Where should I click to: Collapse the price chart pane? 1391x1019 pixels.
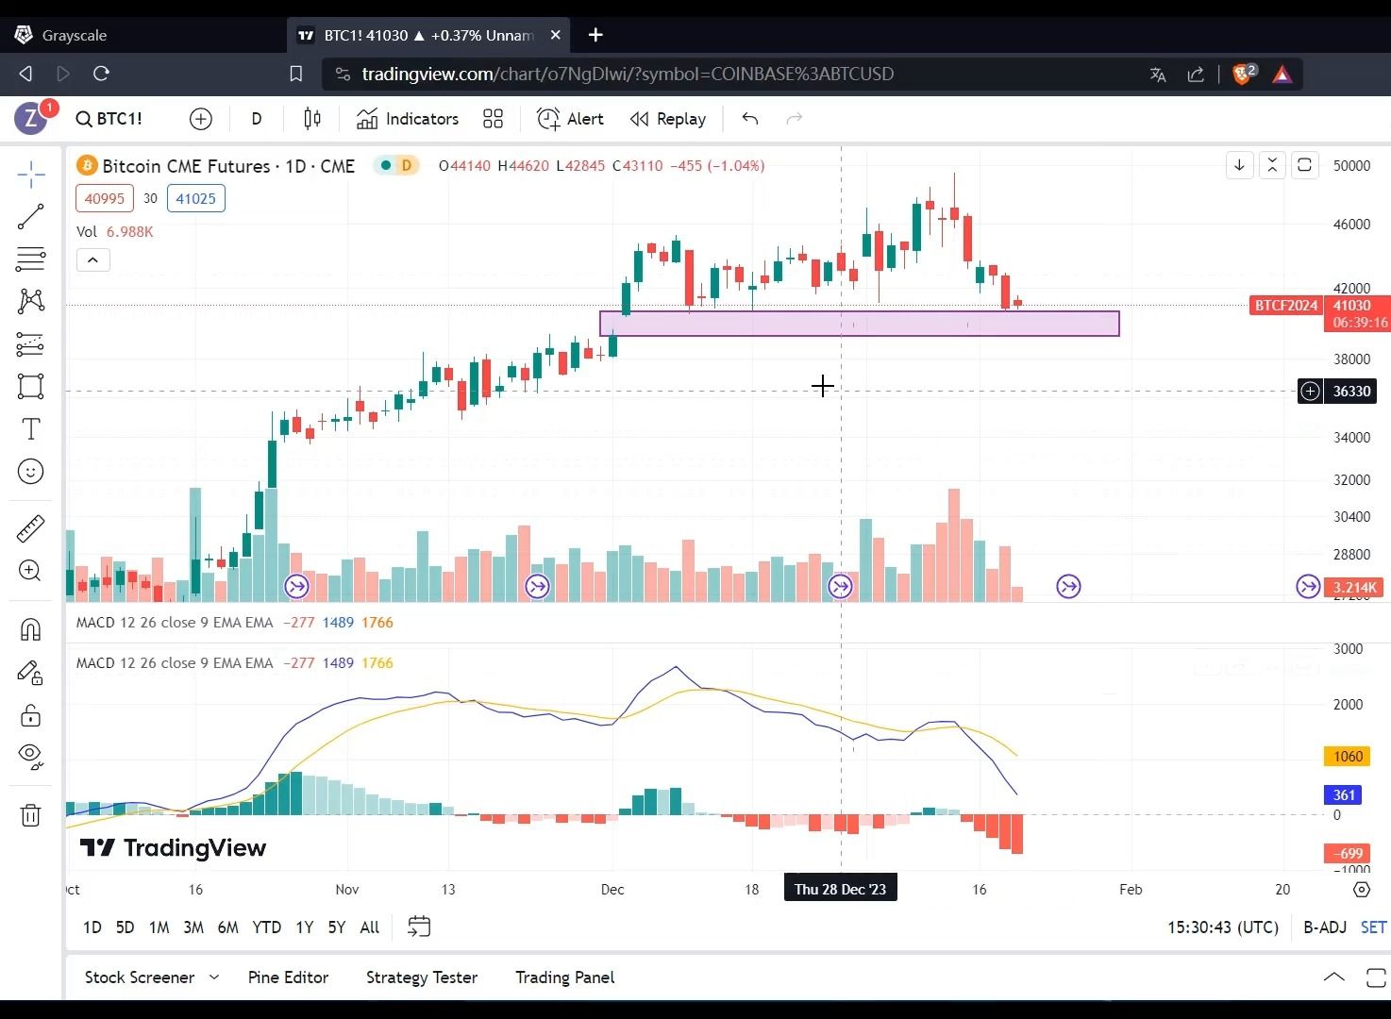[1272, 165]
